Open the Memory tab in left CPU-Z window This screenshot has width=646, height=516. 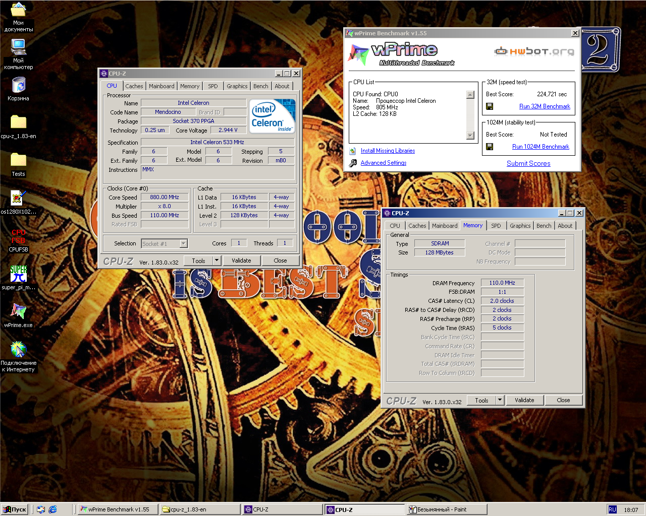(190, 86)
